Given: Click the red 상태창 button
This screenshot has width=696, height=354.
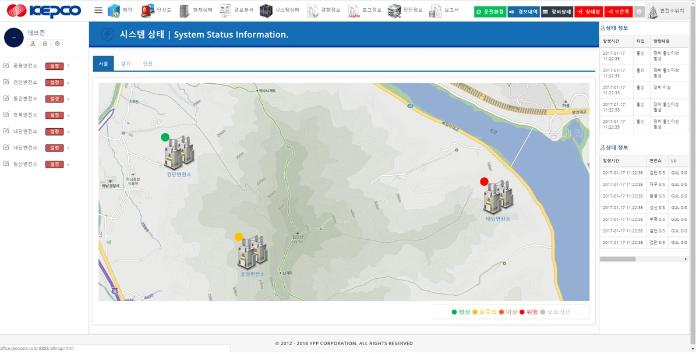Looking at the screenshot, I should pyautogui.click(x=589, y=12).
